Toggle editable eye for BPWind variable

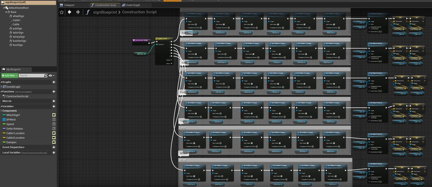tap(54, 120)
